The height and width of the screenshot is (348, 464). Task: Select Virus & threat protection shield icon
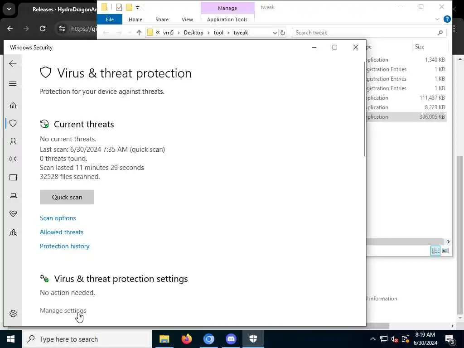13,123
